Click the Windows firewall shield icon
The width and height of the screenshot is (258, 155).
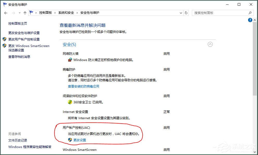coord(70,59)
